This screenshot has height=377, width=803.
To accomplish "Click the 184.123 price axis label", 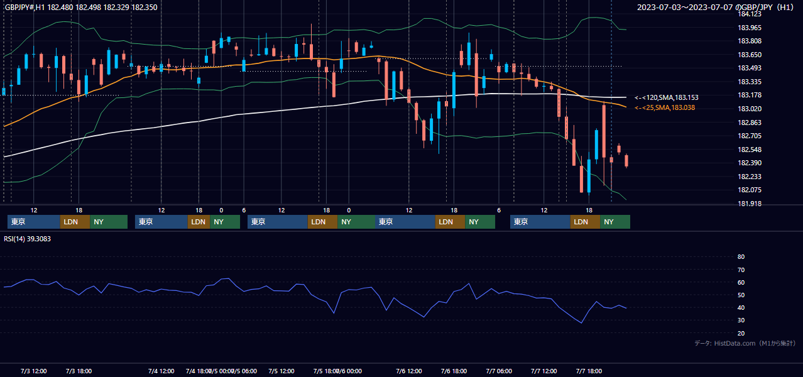I will coord(749,14).
